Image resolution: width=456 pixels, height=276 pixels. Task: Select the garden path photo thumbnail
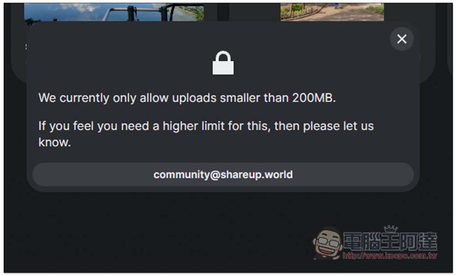332,12
